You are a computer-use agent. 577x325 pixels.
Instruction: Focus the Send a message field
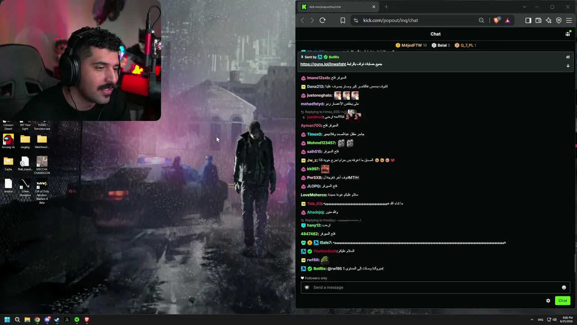(x=435, y=288)
